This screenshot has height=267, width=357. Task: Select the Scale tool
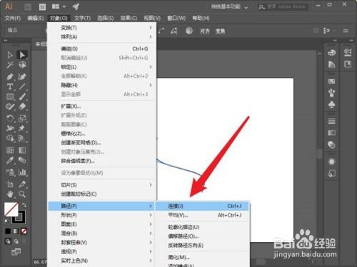pos(22,118)
